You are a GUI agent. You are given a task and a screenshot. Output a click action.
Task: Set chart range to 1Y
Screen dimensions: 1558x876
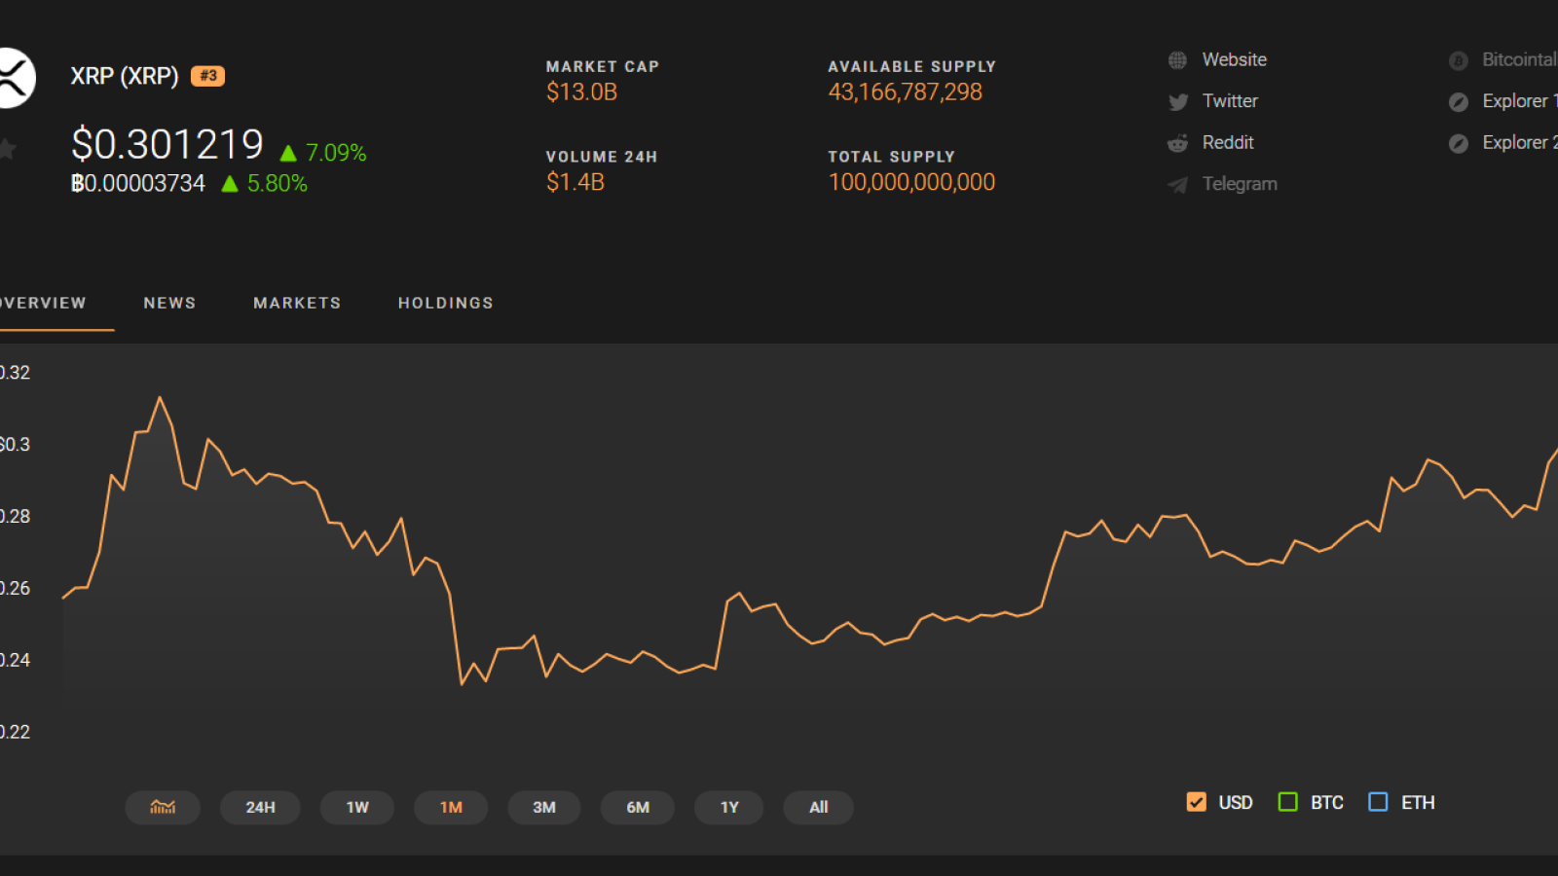tap(729, 807)
